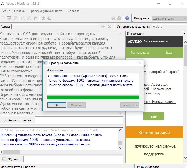This screenshot has width=187, height=168.
Task: Click info panel scroll up arrow
Action: pyautogui.click(x=185, y=42)
